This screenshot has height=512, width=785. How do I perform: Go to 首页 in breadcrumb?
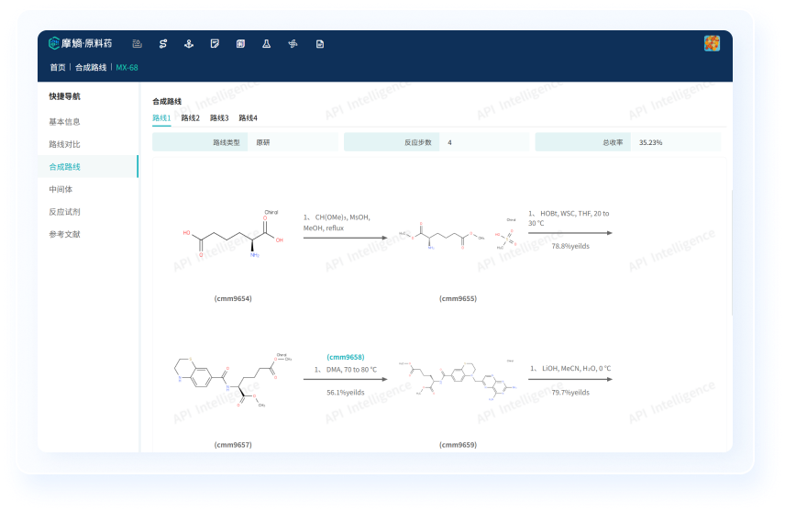[58, 68]
